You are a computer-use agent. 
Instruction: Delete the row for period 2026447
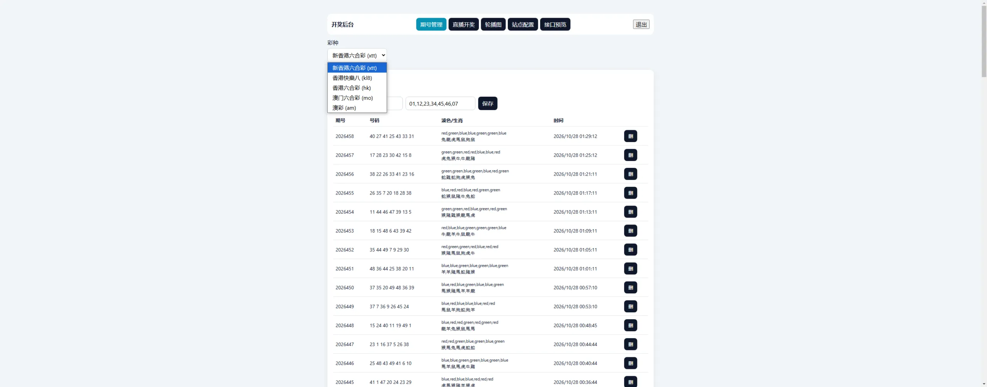coord(630,344)
